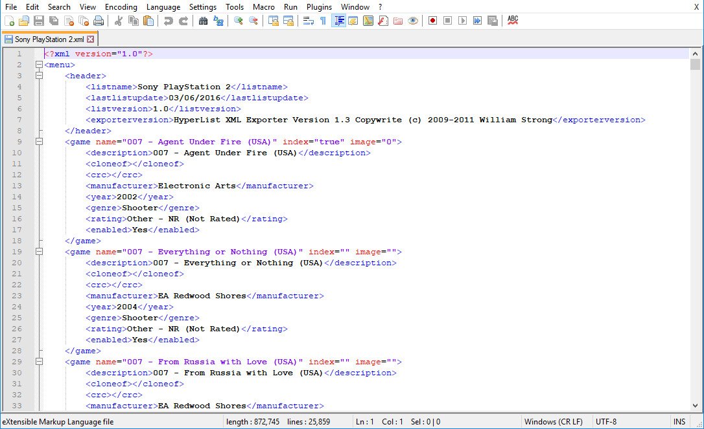Redo with the forward arrow icon
Screen dimensions: 704x429
coord(183,21)
